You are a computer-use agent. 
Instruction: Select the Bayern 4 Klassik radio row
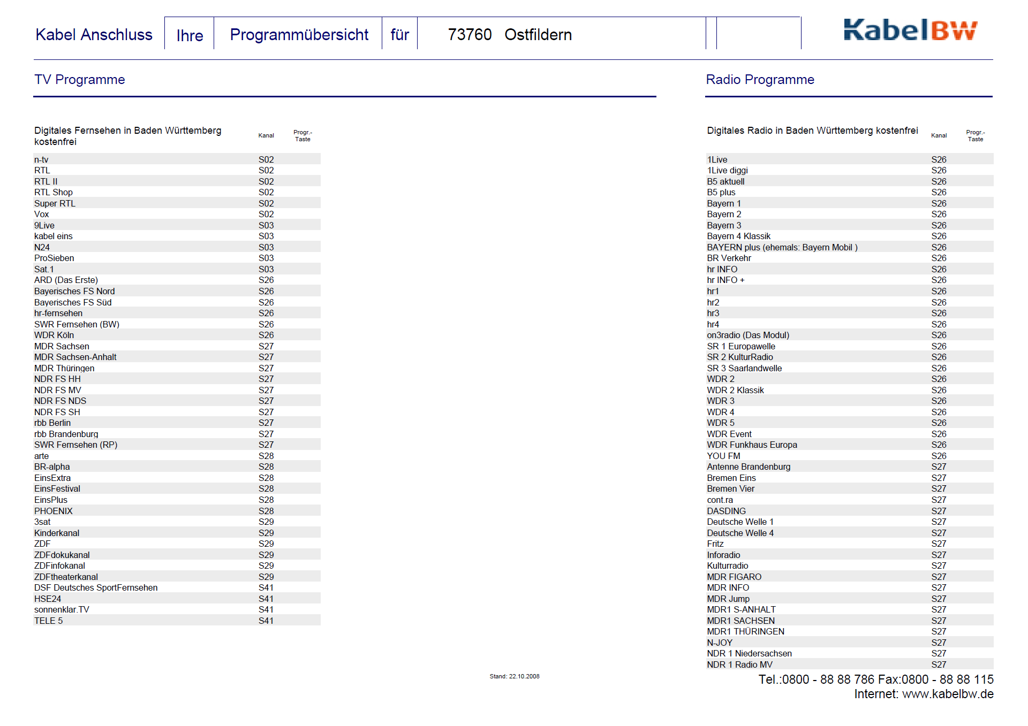tap(738, 236)
